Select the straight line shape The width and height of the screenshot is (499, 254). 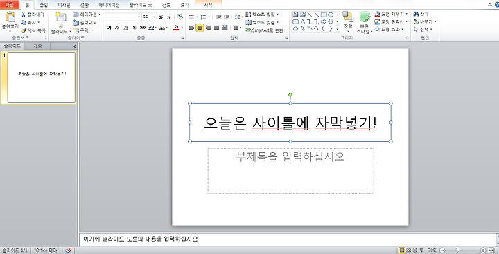[310, 15]
